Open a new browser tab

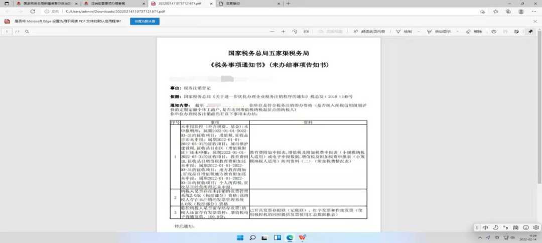click(x=288, y=4)
